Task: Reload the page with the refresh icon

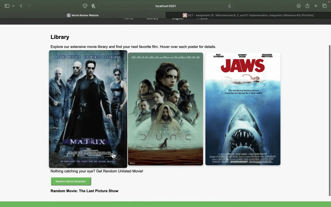Action: [230, 6]
